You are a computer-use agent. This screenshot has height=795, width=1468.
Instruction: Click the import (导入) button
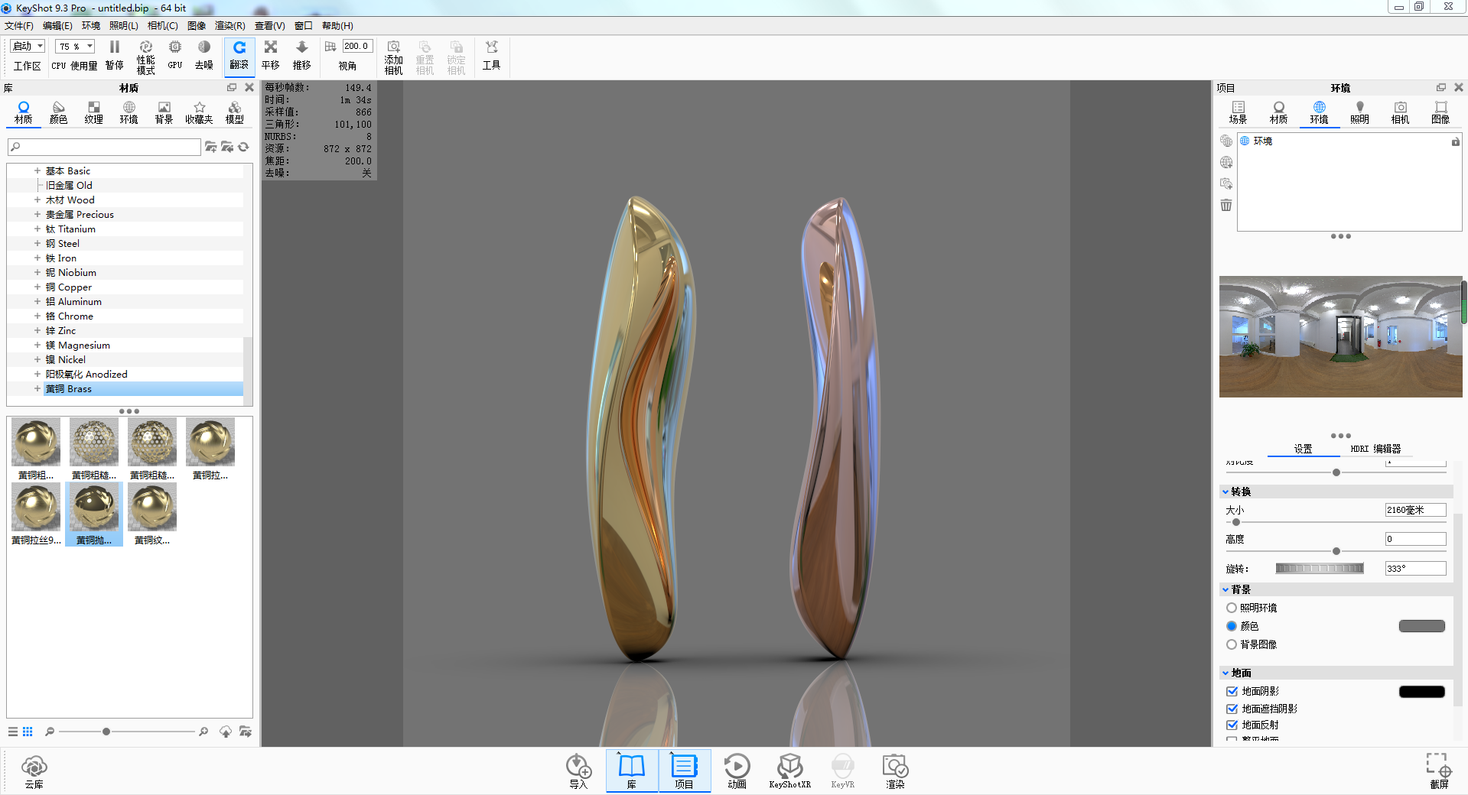point(578,771)
